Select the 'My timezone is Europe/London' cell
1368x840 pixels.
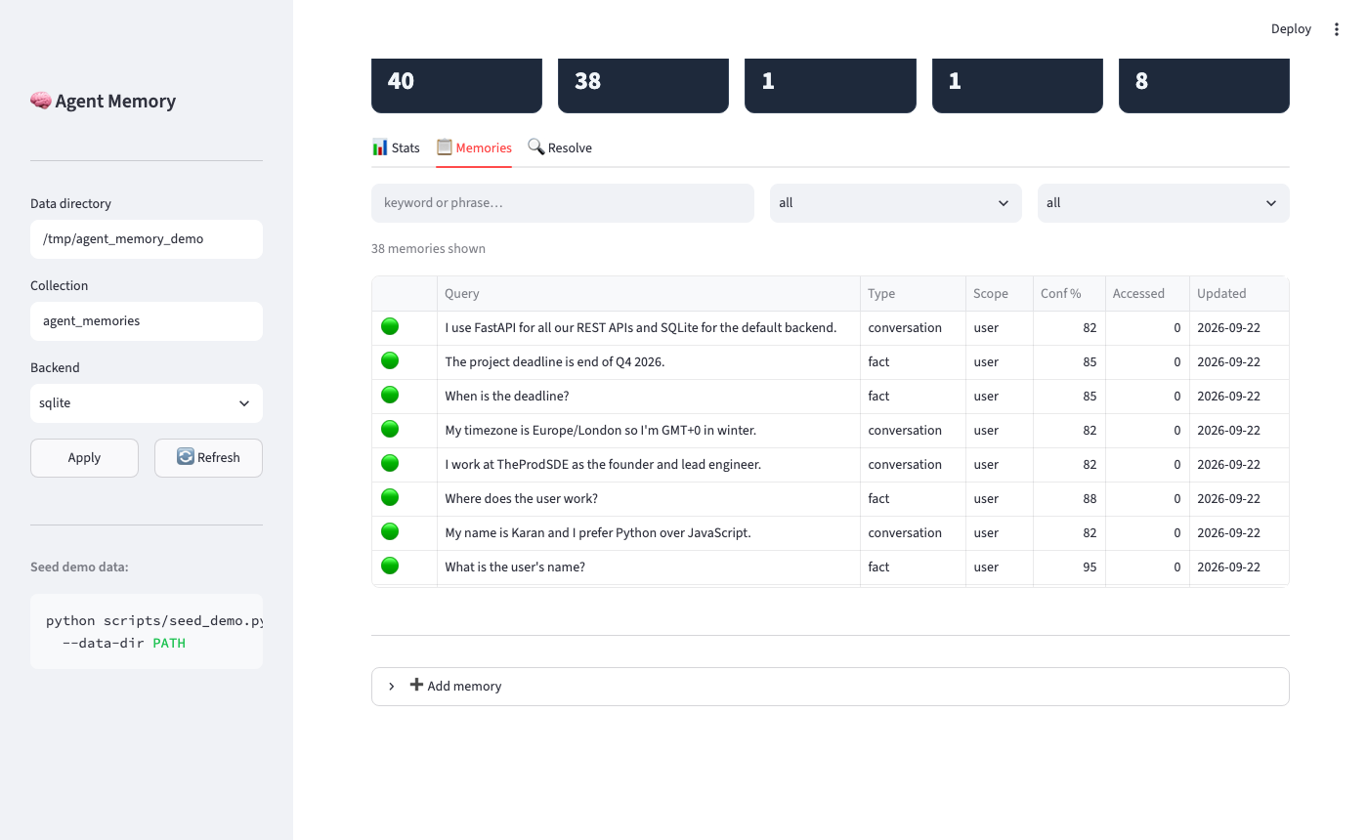[648, 430]
